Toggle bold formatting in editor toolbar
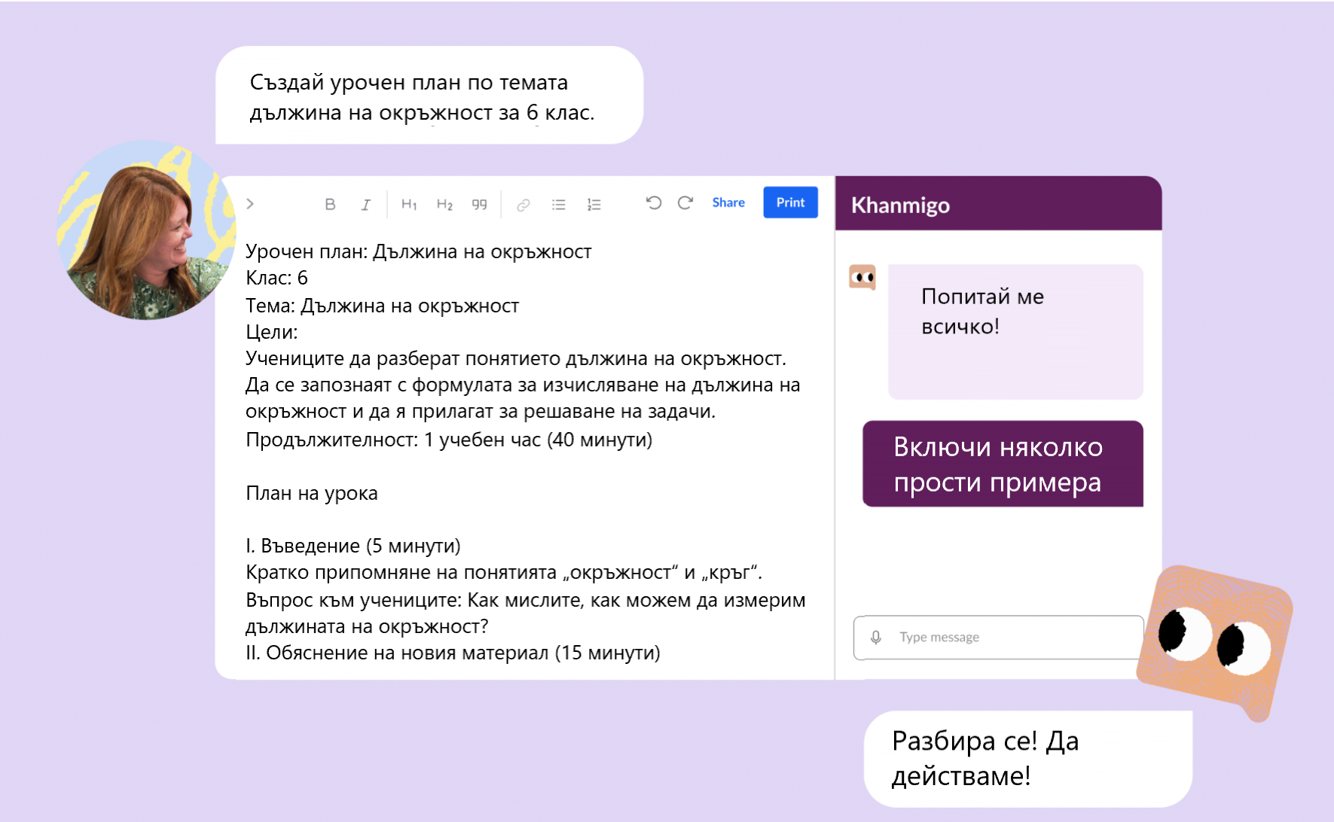The height and width of the screenshot is (822, 1334). (330, 204)
